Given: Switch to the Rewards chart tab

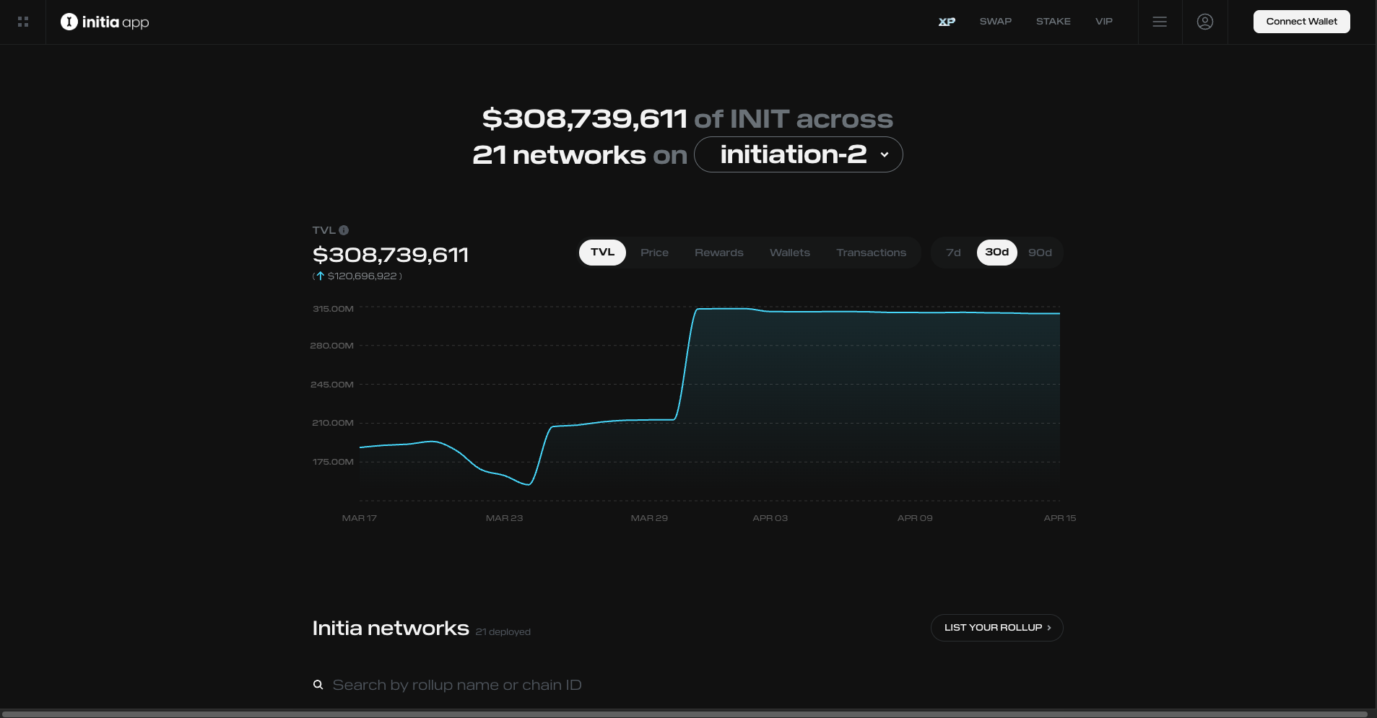Looking at the screenshot, I should [x=719, y=253].
